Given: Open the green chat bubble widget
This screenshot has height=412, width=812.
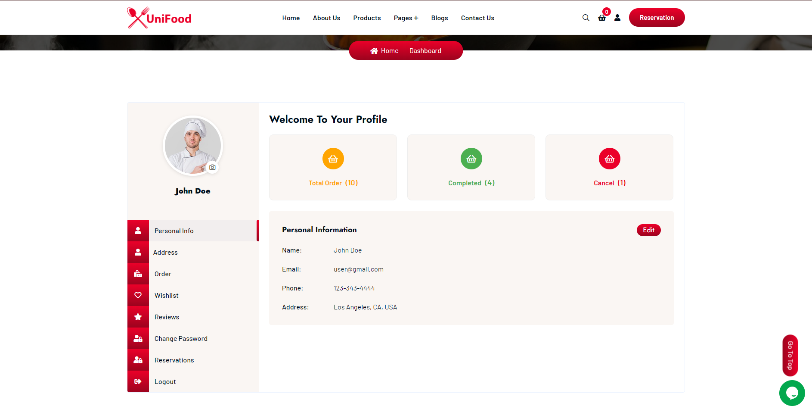Looking at the screenshot, I should 792,393.
